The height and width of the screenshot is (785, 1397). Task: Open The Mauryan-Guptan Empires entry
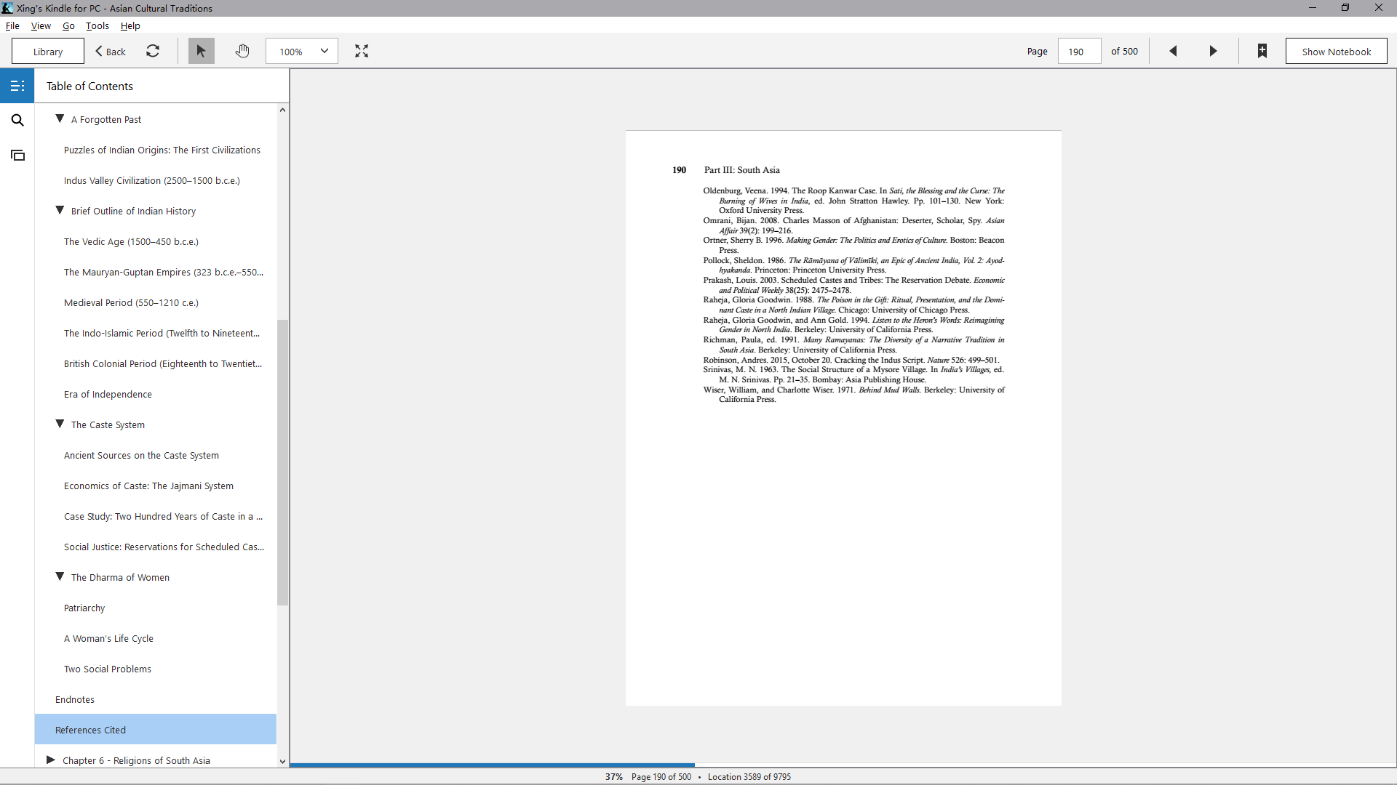point(163,272)
